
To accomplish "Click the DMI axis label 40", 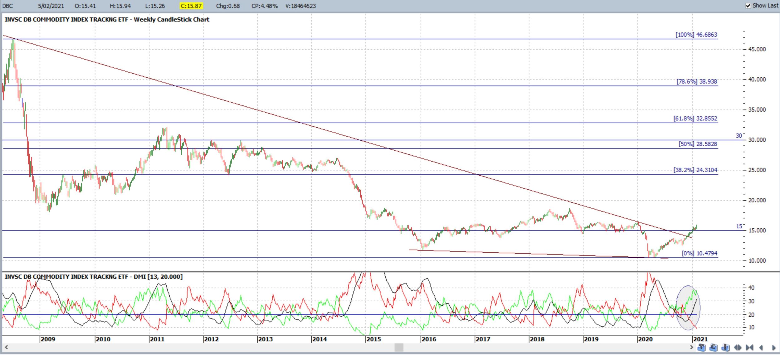I will 752,288.
